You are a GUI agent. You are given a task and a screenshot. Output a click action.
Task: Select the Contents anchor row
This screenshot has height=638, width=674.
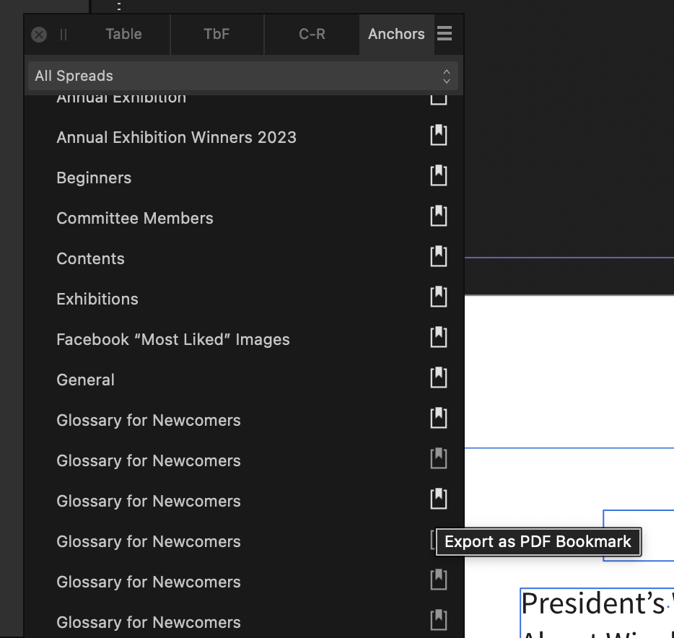(244, 259)
